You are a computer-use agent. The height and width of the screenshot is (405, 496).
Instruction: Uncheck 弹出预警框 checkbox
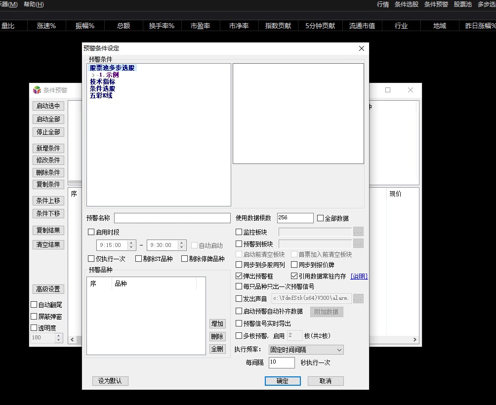point(239,276)
